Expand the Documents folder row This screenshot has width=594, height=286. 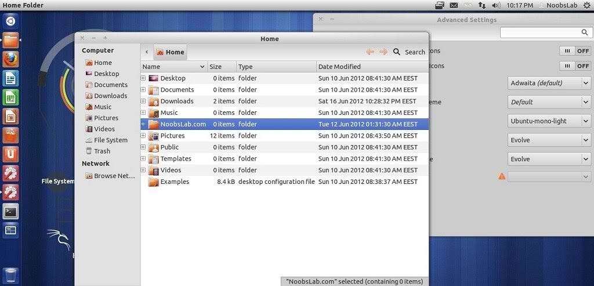[x=143, y=90]
